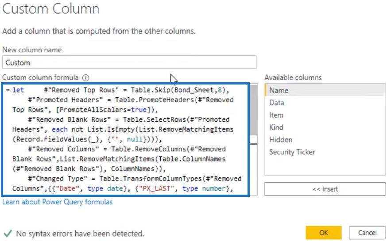Click the << Insert button
The height and width of the screenshot is (242, 387).
[x=325, y=189]
